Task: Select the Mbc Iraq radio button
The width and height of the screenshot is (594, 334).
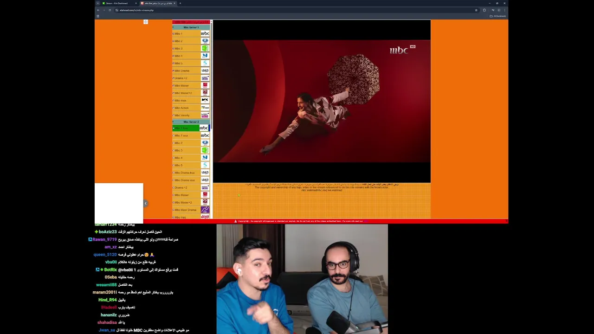Action: click(174, 217)
